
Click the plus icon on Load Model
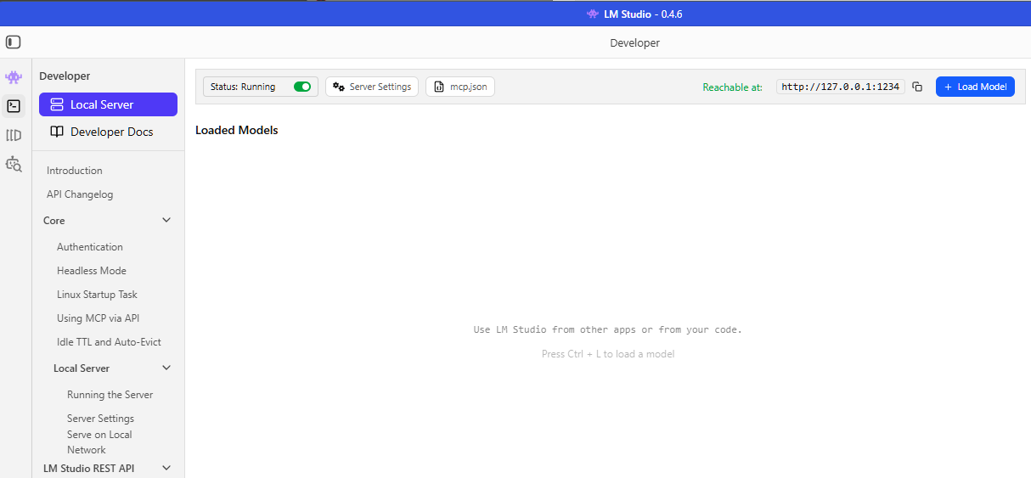[x=948, y=87]
